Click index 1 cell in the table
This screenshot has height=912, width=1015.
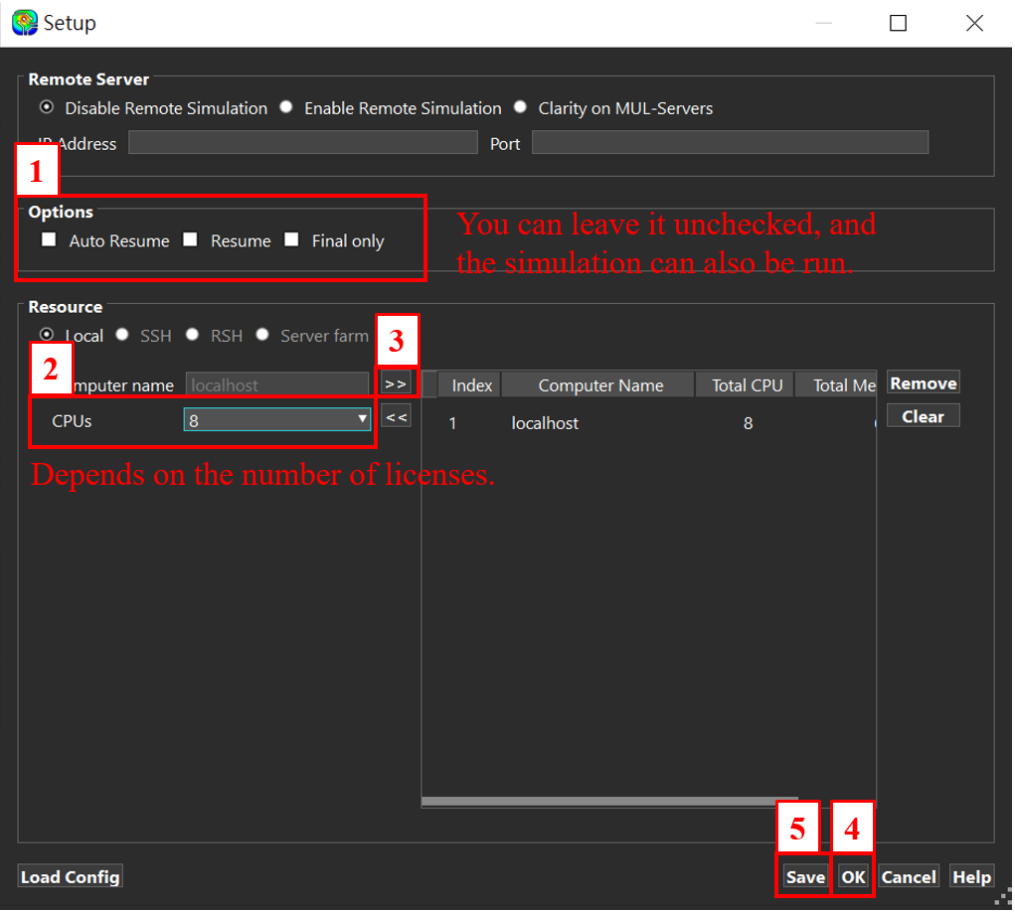(453, 423)
